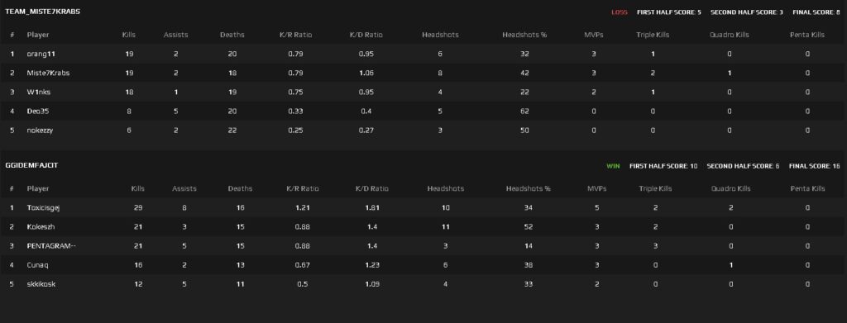Open Cunaq's player profile
Viewport: 847px width, 323px height.
(38, 265)
